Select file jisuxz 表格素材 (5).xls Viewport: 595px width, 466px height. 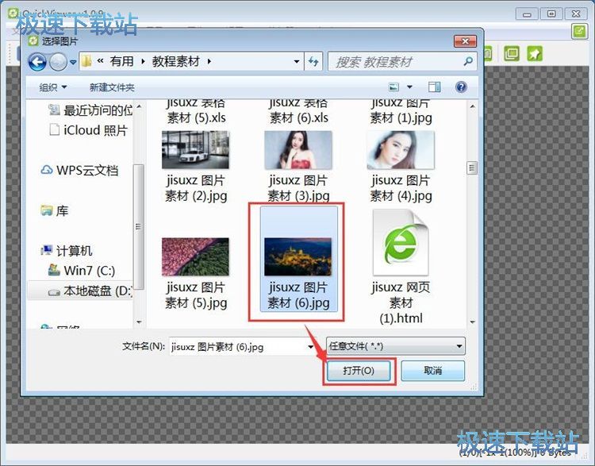coord(196,113)
